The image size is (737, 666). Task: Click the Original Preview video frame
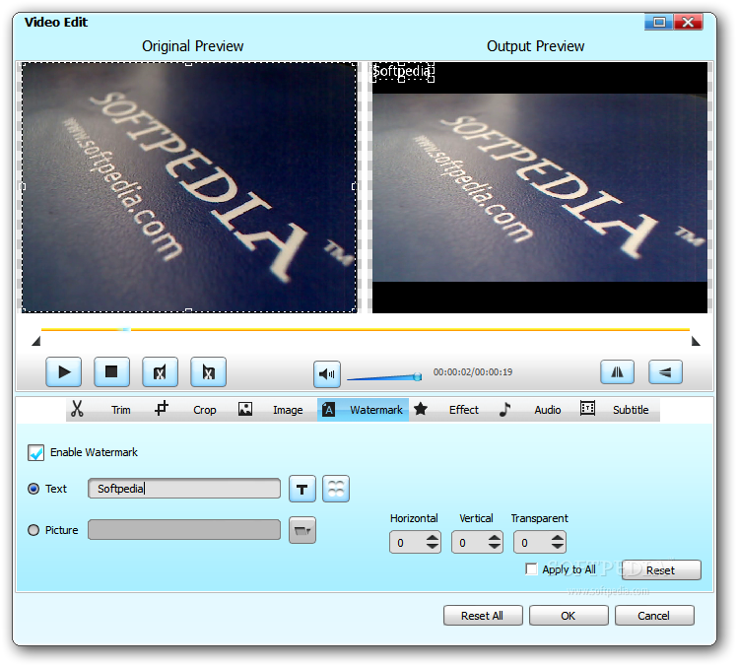[x=189, y=187]
